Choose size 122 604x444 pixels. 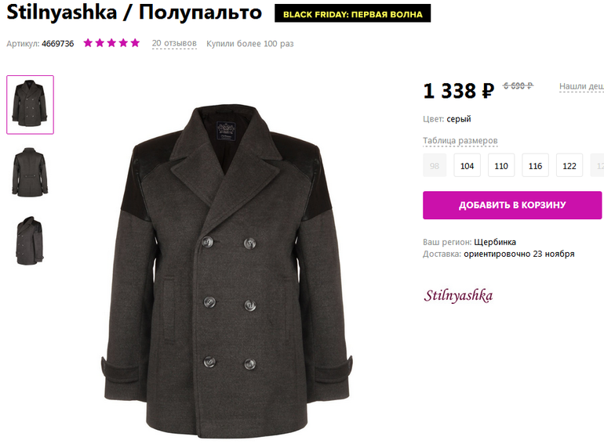coord(569,165)
